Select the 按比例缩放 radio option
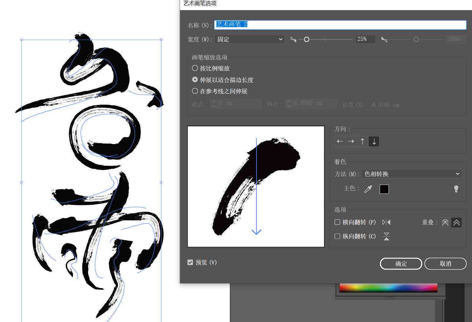 195,68
